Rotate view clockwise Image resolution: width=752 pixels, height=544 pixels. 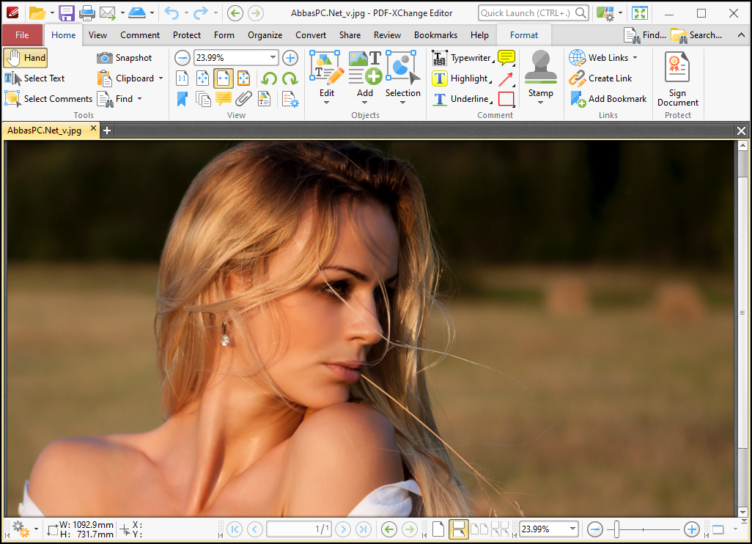(x=290, y=78)
